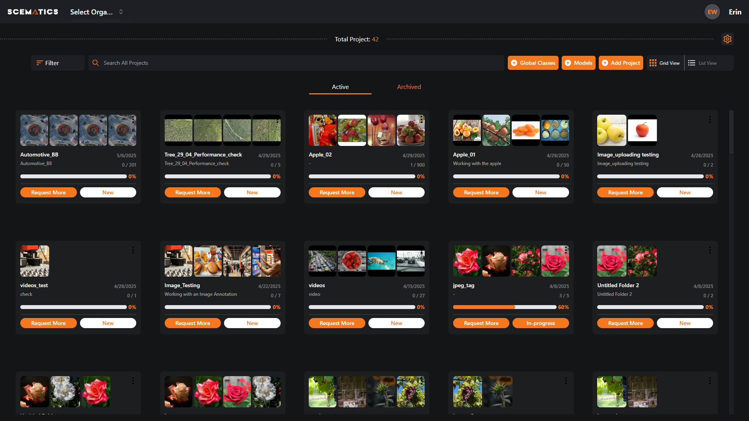Click the 1 / 900 count on Apple_02
The width and height of the screenshot is (749, 421).
coord(417,165)
